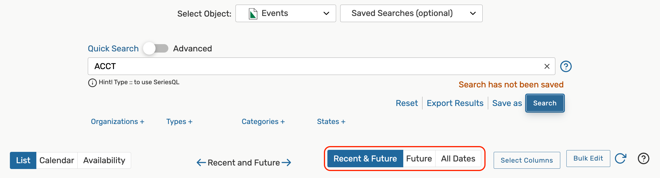
Task: Switch to the Availability view tab
Action: coord(104,160)
